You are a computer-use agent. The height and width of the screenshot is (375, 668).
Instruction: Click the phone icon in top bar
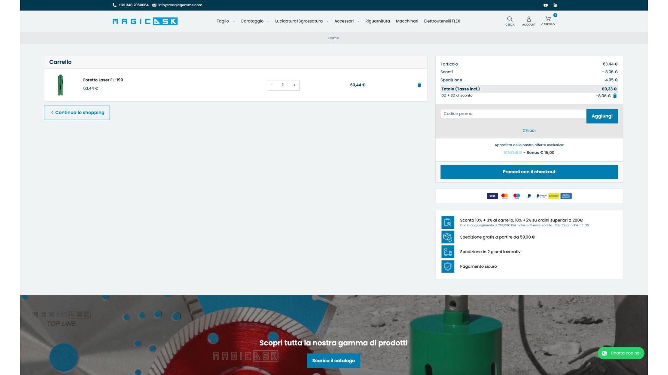[114, 5]
